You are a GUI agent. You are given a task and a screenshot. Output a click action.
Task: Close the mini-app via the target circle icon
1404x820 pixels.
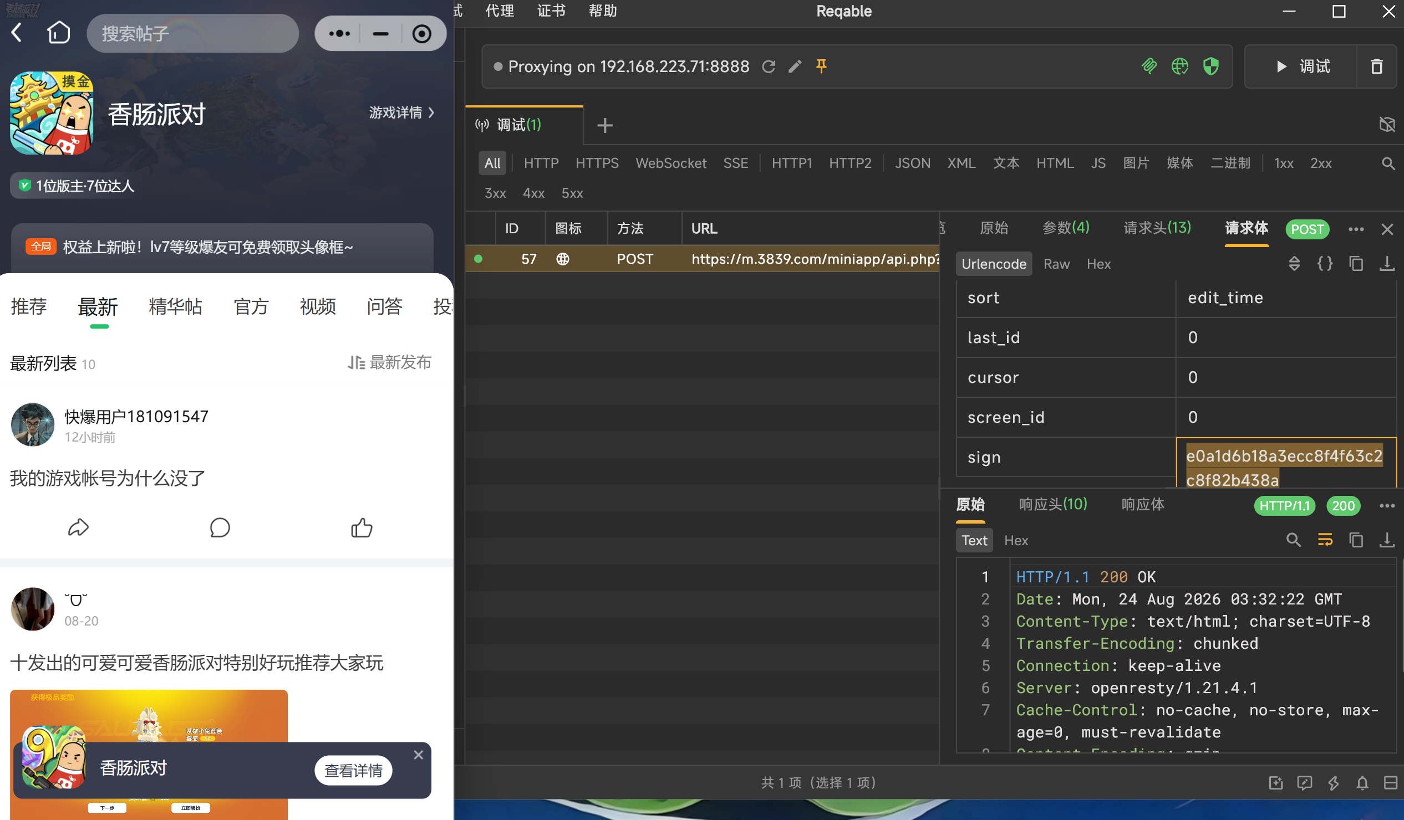click(422, 33)
